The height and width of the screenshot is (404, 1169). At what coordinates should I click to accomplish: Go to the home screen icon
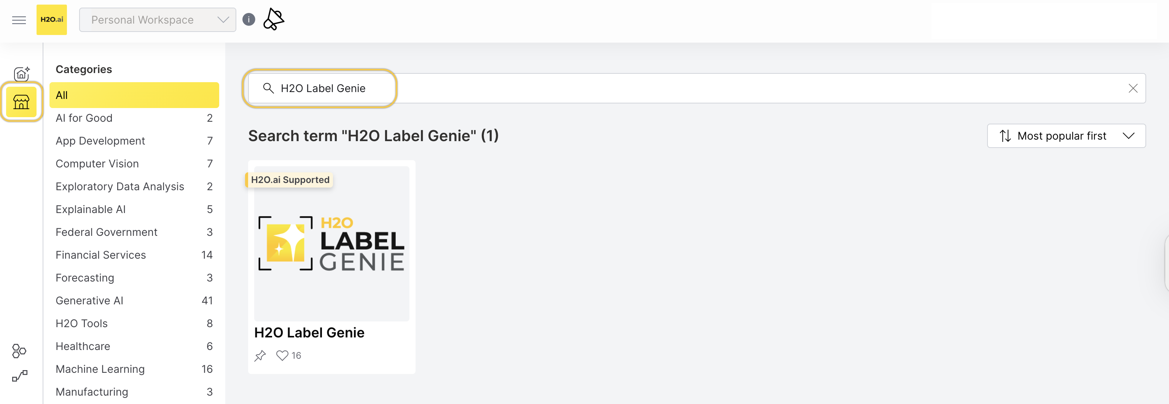[21, 73]
